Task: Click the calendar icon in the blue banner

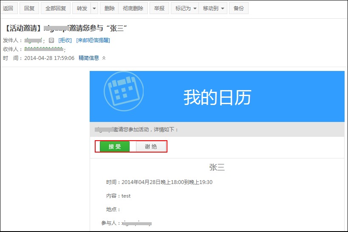Action: pyautogui.click(x=124, y=91)
